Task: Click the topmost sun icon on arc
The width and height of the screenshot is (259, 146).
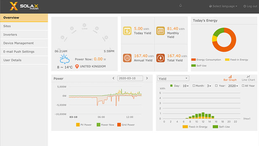Action: tap(85, 25)
